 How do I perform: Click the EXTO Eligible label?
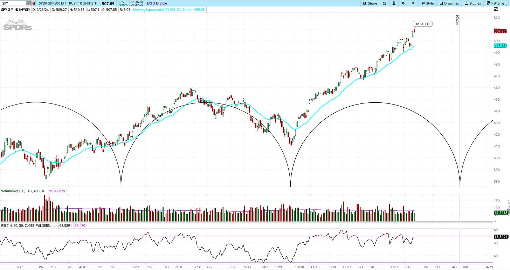pyautogui.click(x=157, y=3)
